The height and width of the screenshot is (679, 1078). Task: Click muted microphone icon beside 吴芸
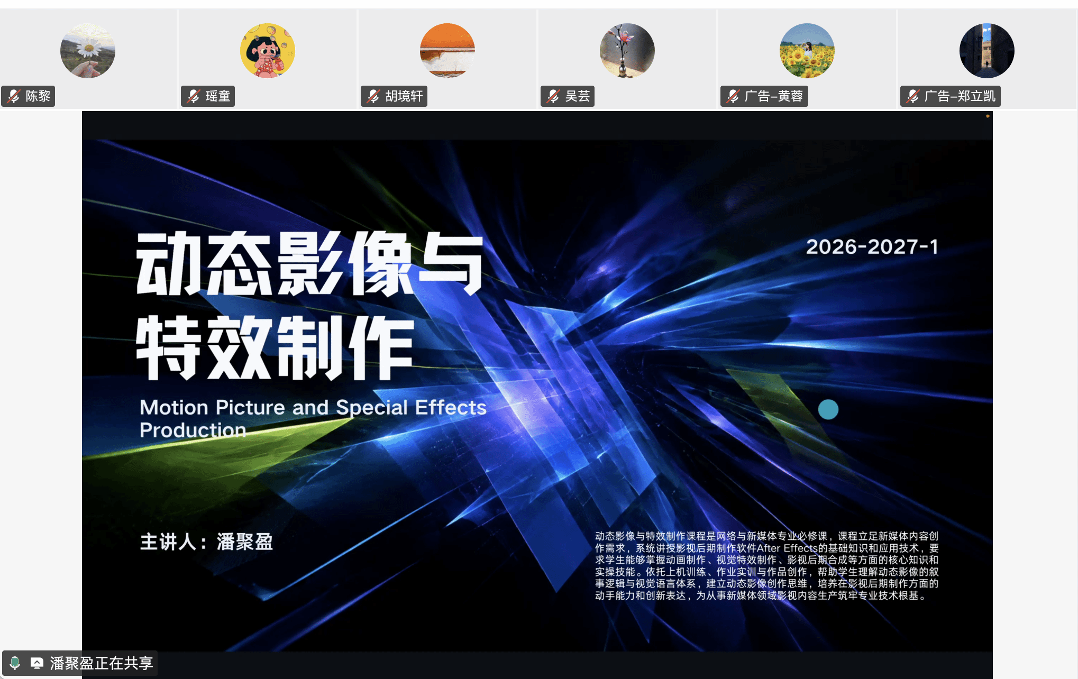point(553,96)
